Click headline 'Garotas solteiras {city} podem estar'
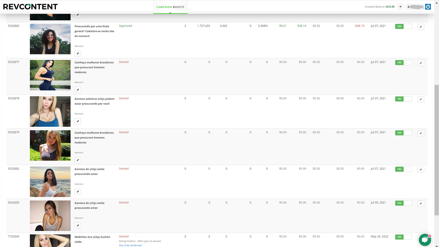439x247 pixels. point(94,101)
